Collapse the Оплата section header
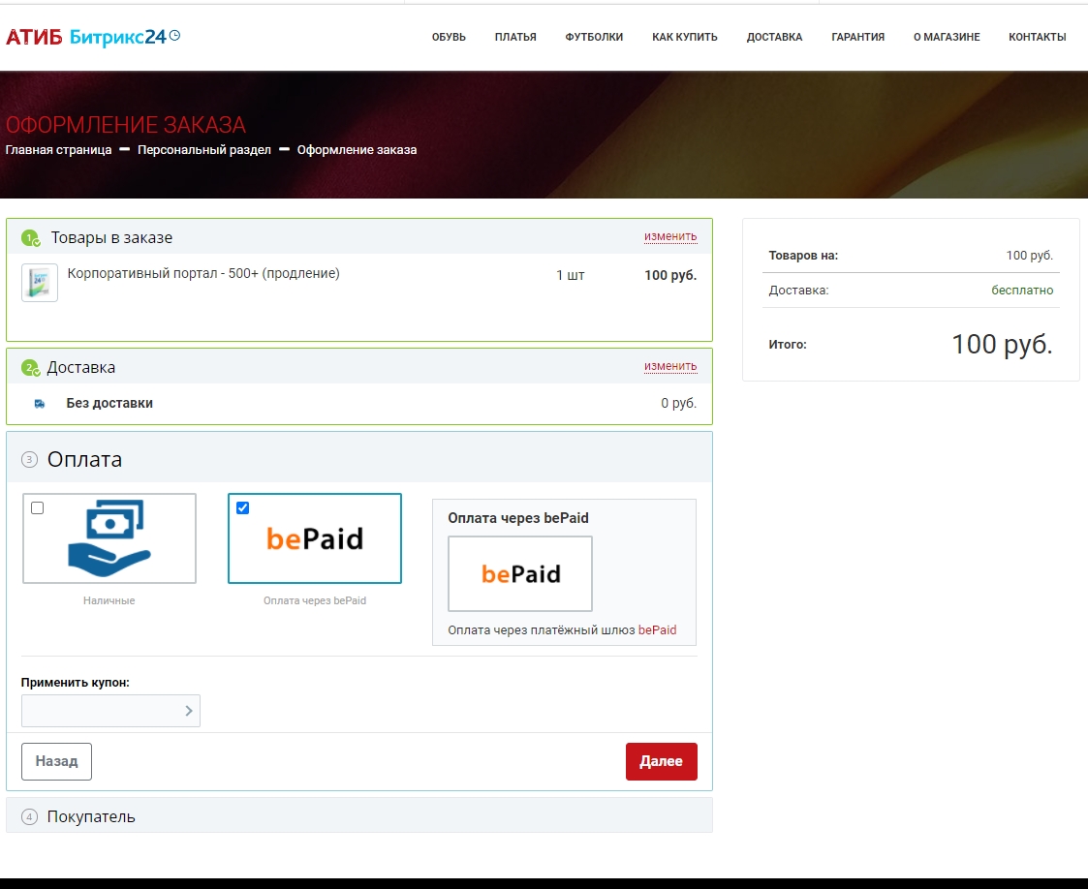 [359, 458]
